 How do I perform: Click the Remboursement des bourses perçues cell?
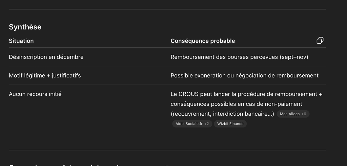(x=239, y=57)
